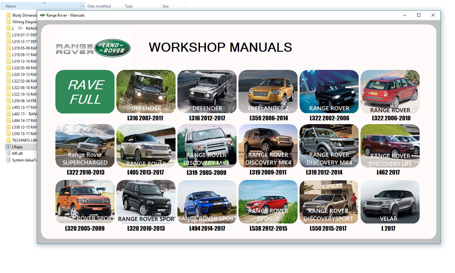This screenshot has height=273, width=455.
Task: Click the Type column header
Action: tap(128, 6)
